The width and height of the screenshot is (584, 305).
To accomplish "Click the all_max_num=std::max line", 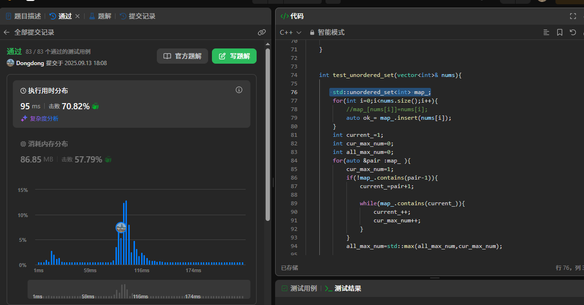I will point(424,246).
